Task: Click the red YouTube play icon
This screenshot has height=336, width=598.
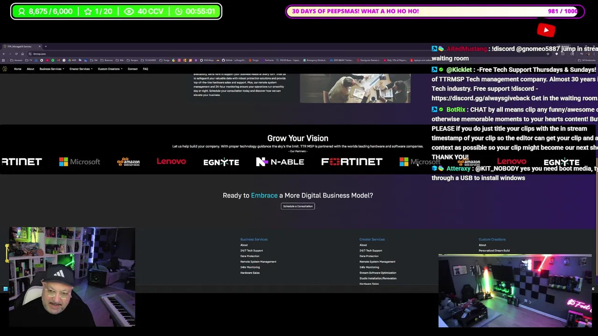Action: pyautogui.click(x=546, y=30)
